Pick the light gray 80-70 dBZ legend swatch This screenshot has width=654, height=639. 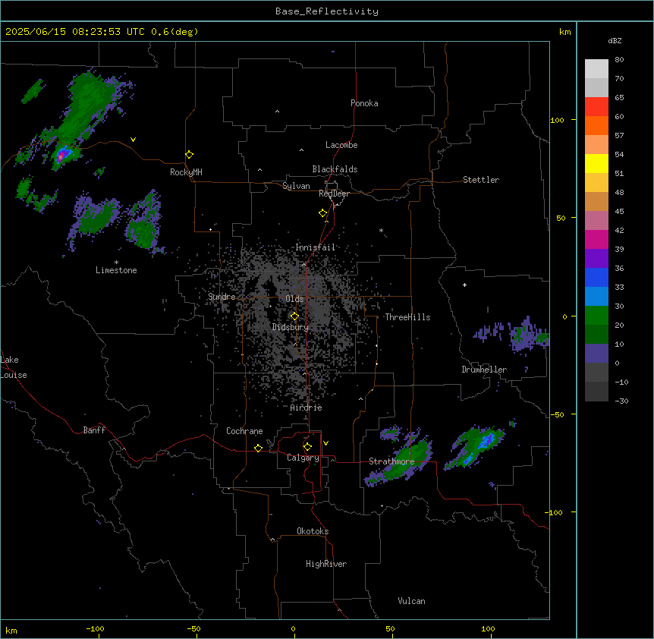pyautogui.click(x=596, y=69)
